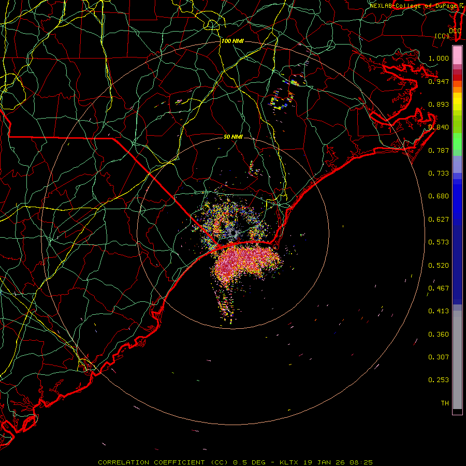Click the 0.947 scale value

[x=439, y=81]
